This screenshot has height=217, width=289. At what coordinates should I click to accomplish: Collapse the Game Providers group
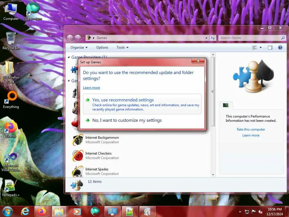point(69,57)
